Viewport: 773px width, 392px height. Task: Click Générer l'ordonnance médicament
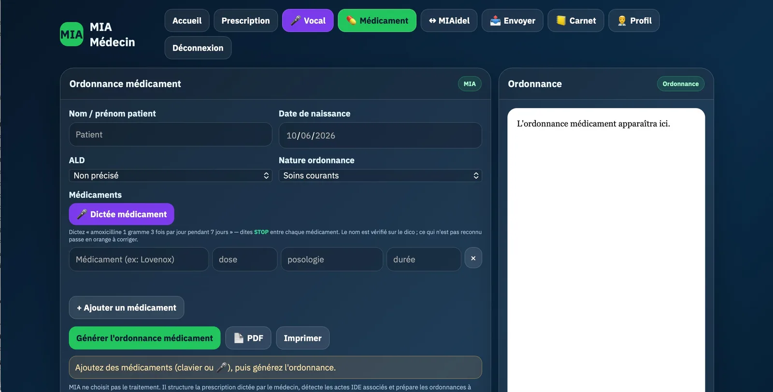(x=145, y=338)
